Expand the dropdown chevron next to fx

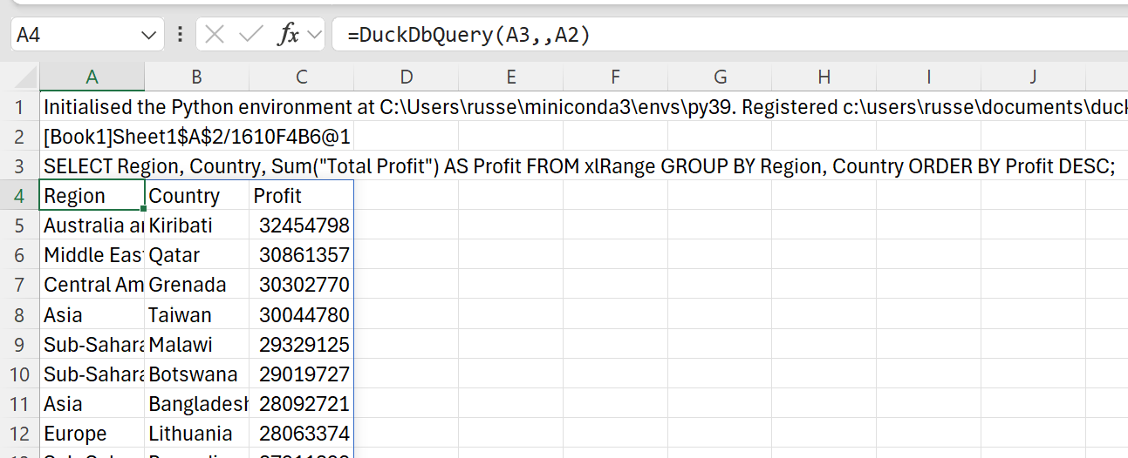click(314, 35)
